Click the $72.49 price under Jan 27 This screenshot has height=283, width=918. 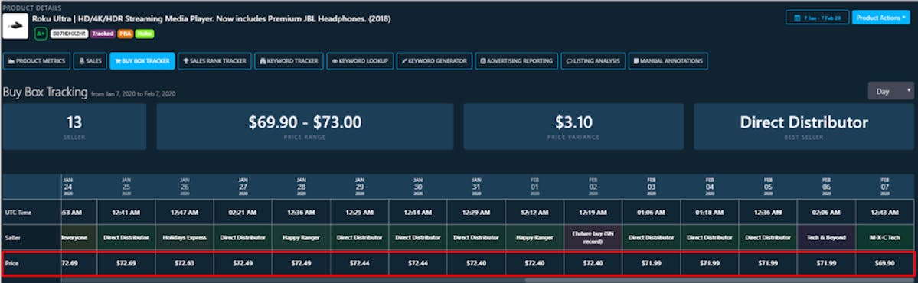tap(243, 263)
